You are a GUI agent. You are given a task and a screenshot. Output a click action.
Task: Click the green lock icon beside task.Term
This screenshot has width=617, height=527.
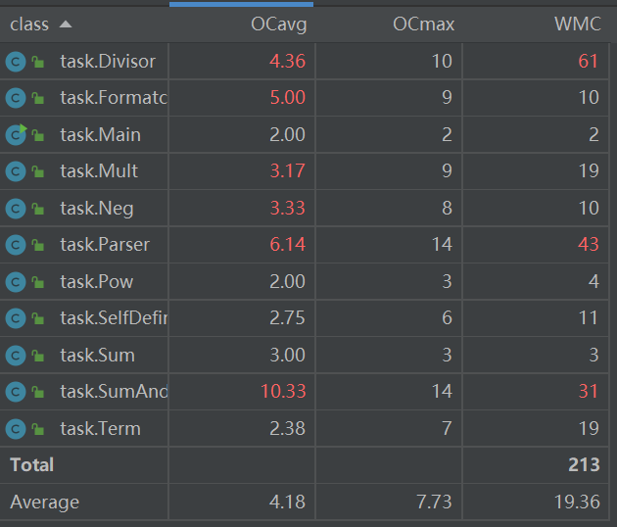click(x=38, y=429)
